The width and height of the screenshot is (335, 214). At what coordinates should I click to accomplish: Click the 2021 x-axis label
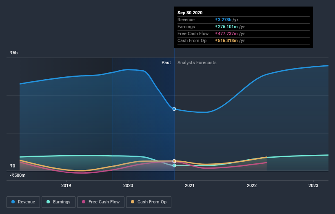click(190, 185)
